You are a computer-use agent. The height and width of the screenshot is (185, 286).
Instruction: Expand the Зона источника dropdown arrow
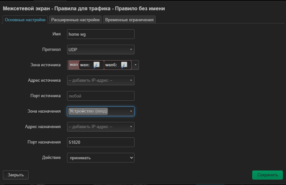(x=135, y=65)
